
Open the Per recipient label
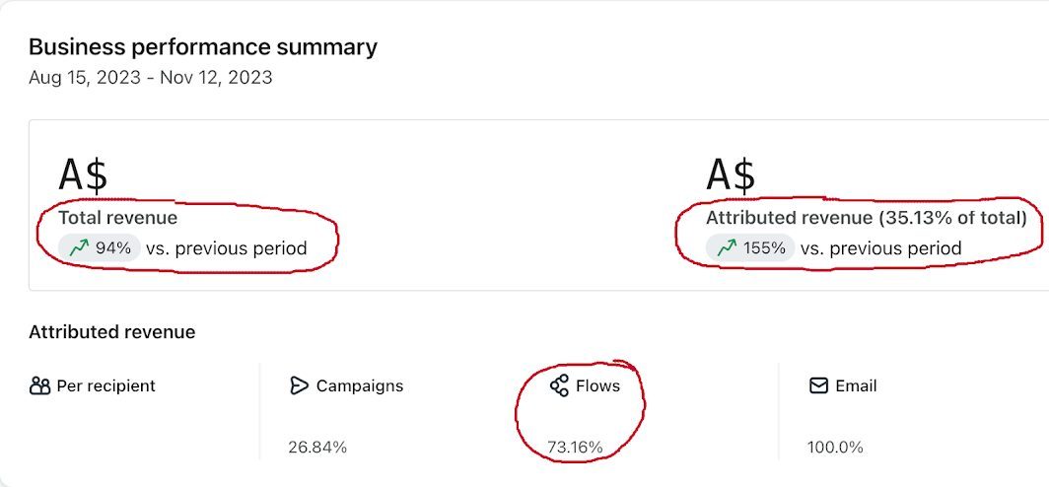[105, 386]
